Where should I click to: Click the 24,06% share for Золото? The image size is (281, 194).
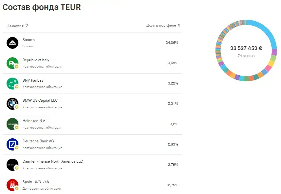tap(172, 43)
